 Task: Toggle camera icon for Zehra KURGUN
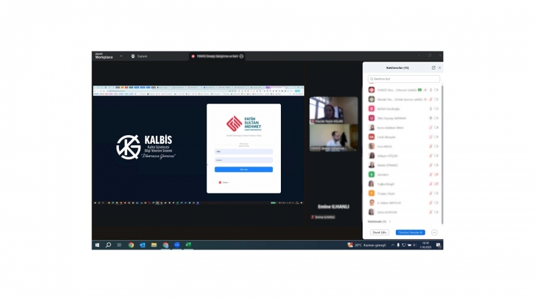click(436, 211)
